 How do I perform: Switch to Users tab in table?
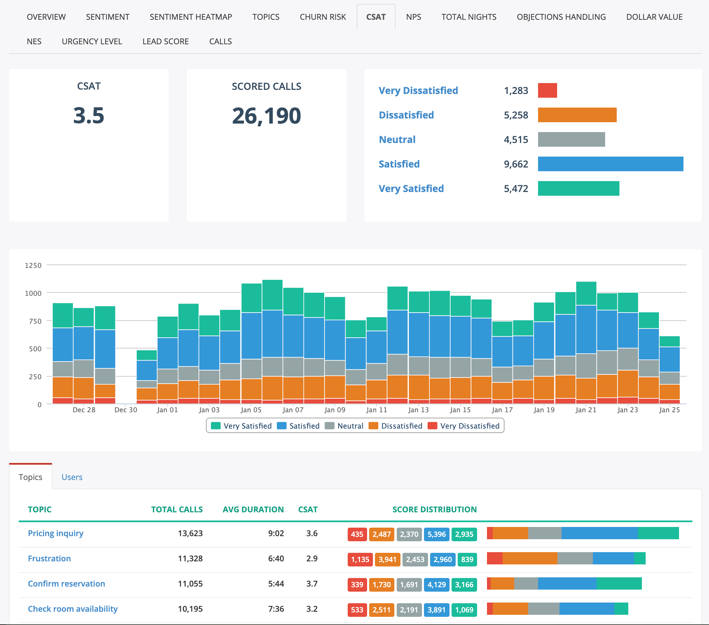(72, 477)
